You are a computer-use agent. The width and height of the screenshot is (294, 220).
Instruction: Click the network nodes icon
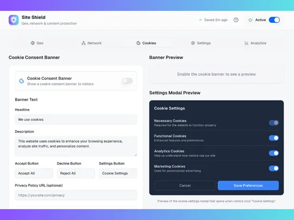point(84,43)
